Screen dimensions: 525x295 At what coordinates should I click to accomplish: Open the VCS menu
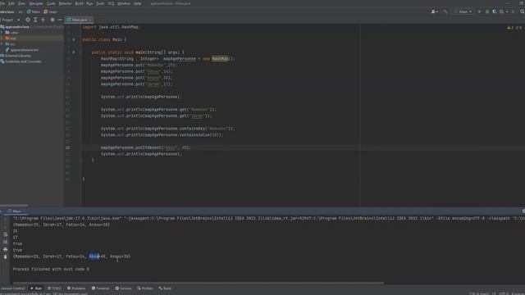point(111,3)
